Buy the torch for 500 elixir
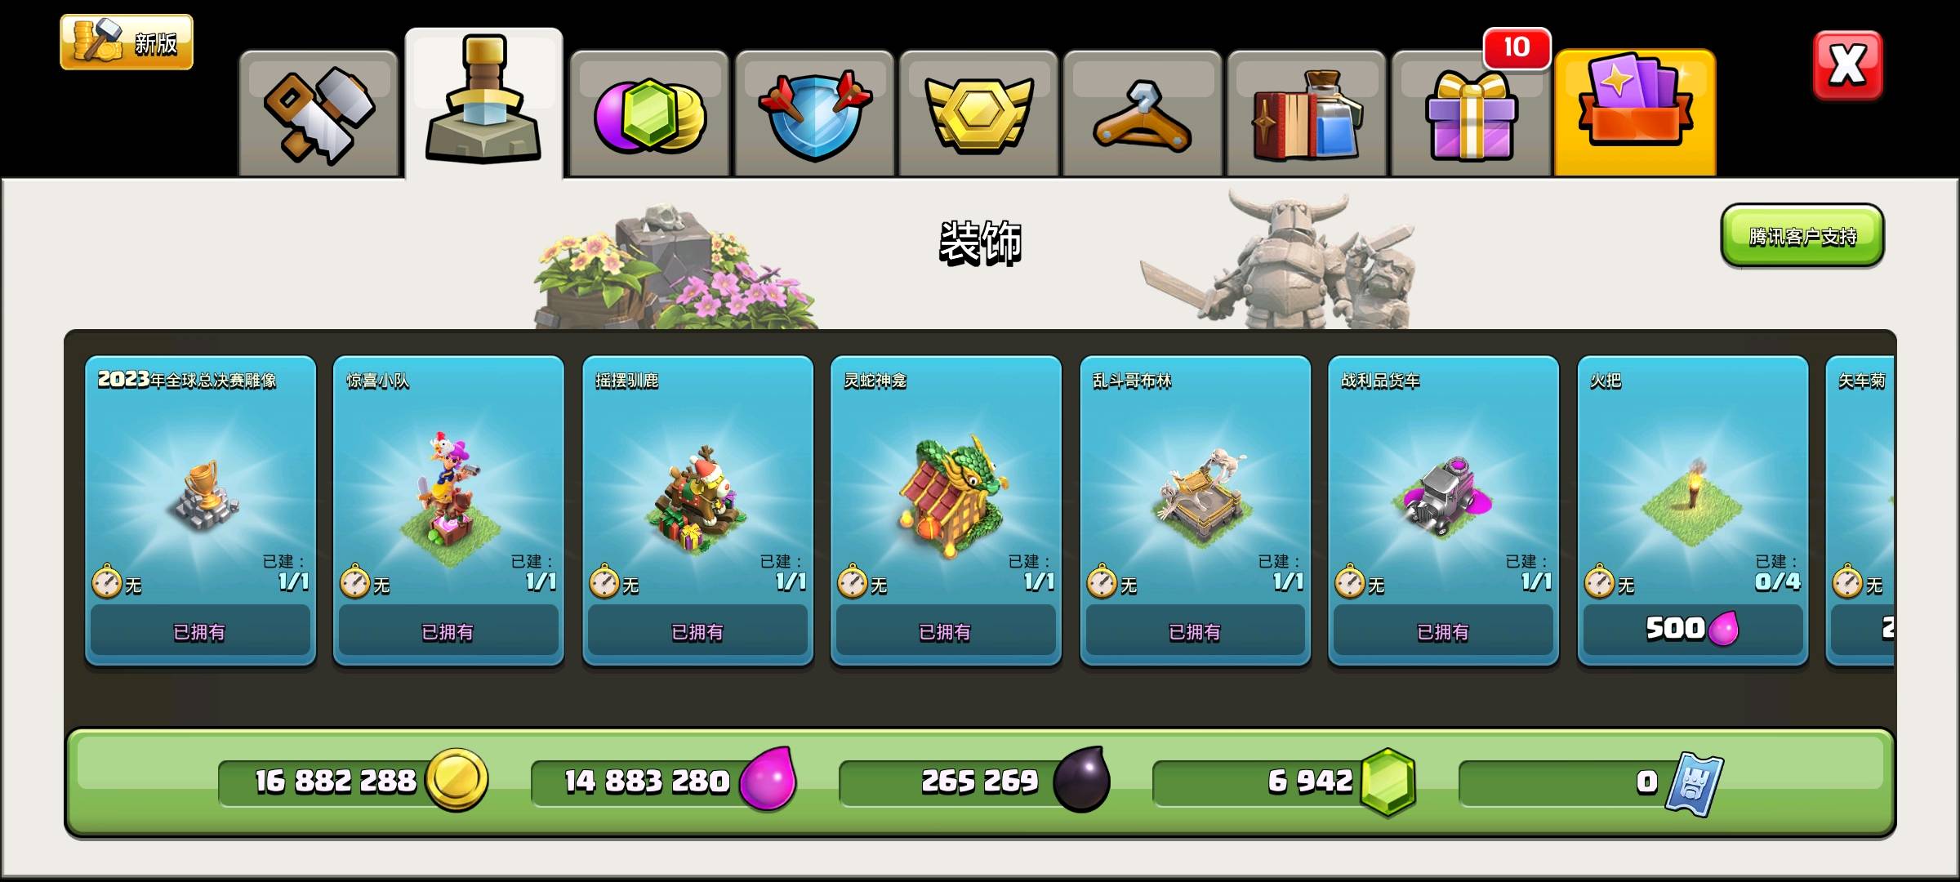 (x=1693, y=629)
